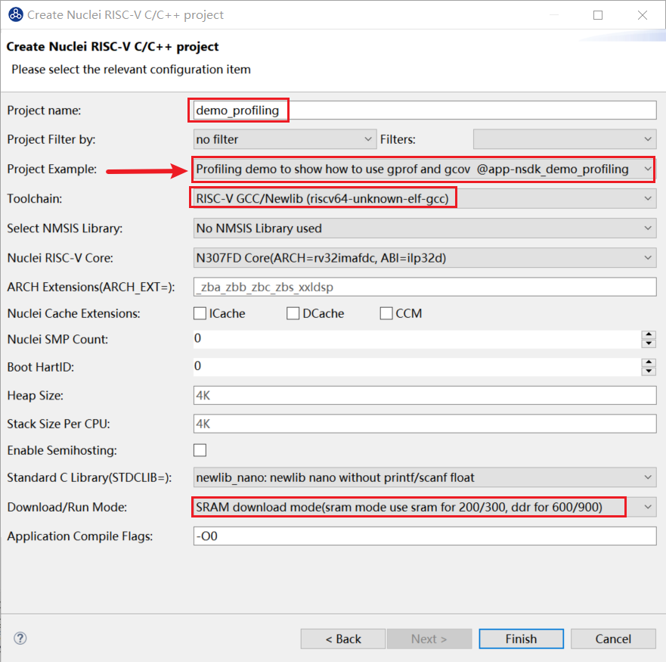Enable the ICache checkbox

coord(200,313)
